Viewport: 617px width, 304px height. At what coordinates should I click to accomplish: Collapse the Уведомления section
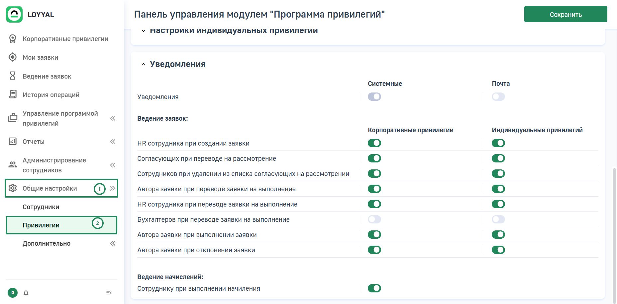pos(143,64)
